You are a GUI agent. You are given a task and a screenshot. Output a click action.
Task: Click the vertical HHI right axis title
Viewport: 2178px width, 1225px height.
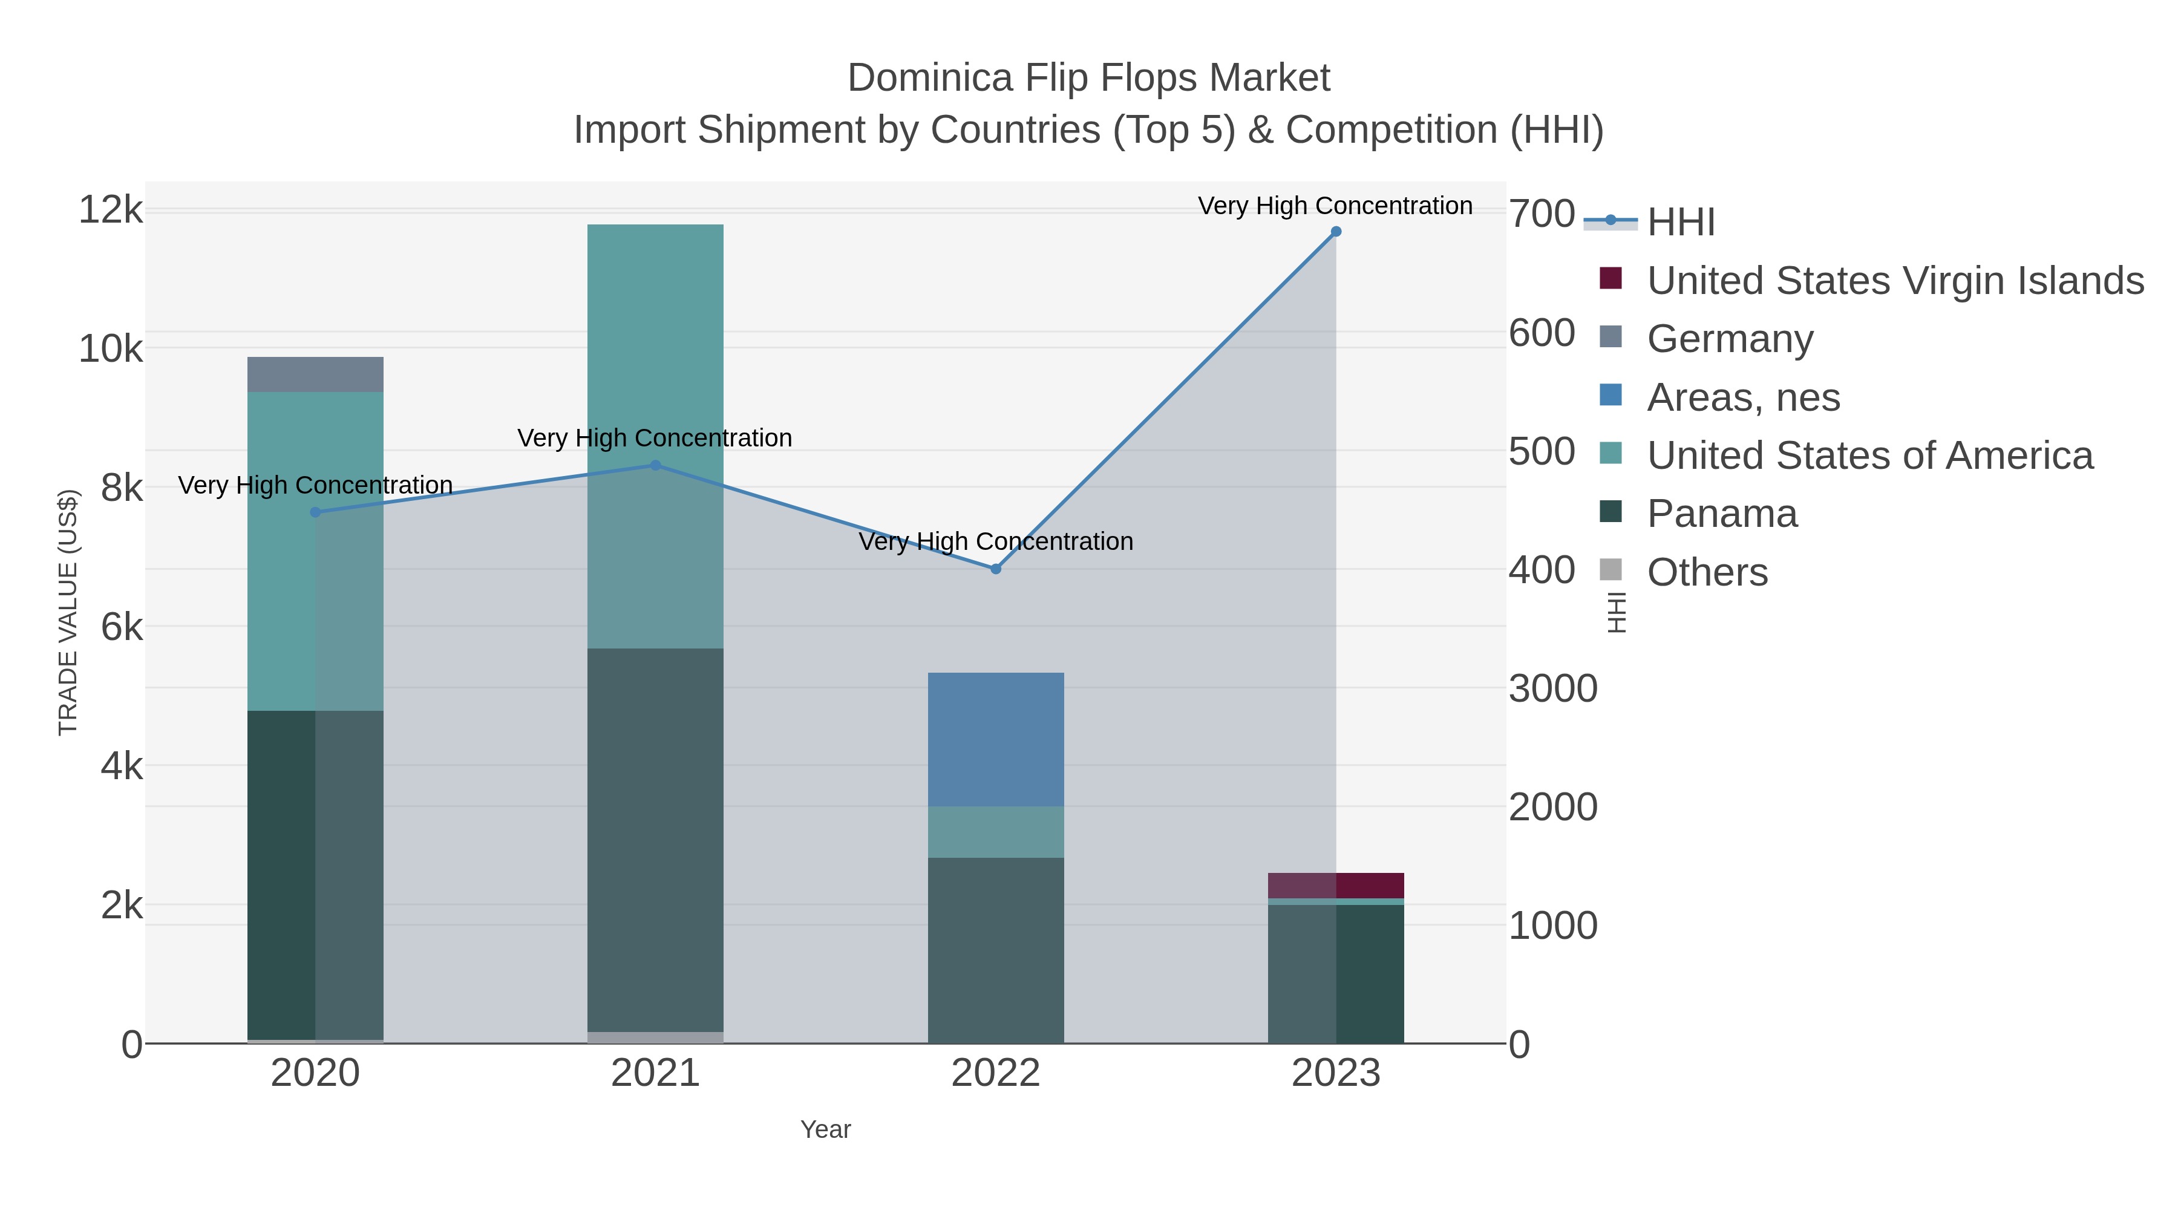click(x=1616, y=613)
